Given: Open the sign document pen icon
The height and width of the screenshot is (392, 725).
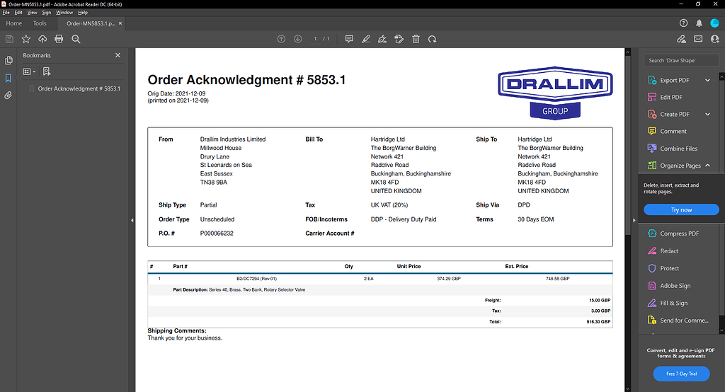Looking at the screenshot, I should [382, 40].
